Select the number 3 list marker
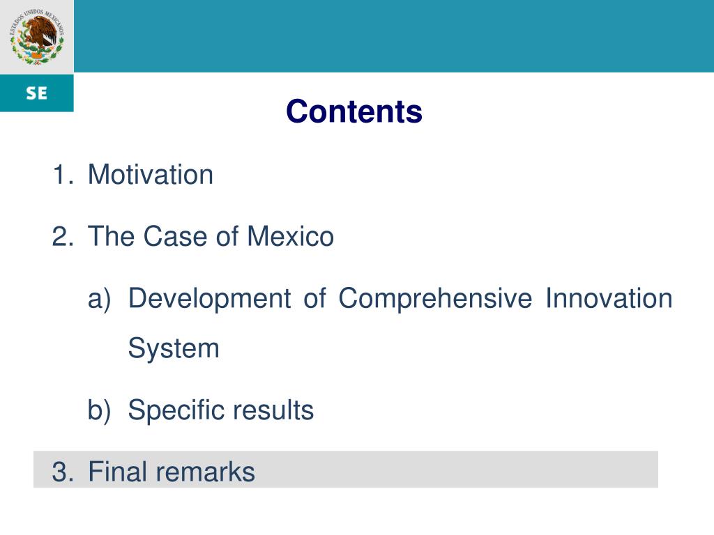The image size is (714, 535). [x=62, y=472]
